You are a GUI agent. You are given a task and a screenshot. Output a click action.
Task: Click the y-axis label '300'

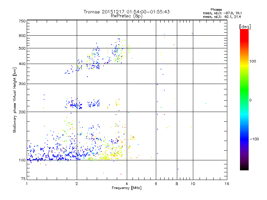click(22, 84)
